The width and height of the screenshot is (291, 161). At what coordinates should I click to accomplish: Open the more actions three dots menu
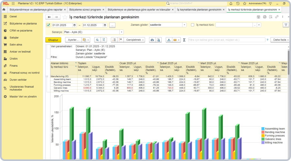(x=283, y=17)
